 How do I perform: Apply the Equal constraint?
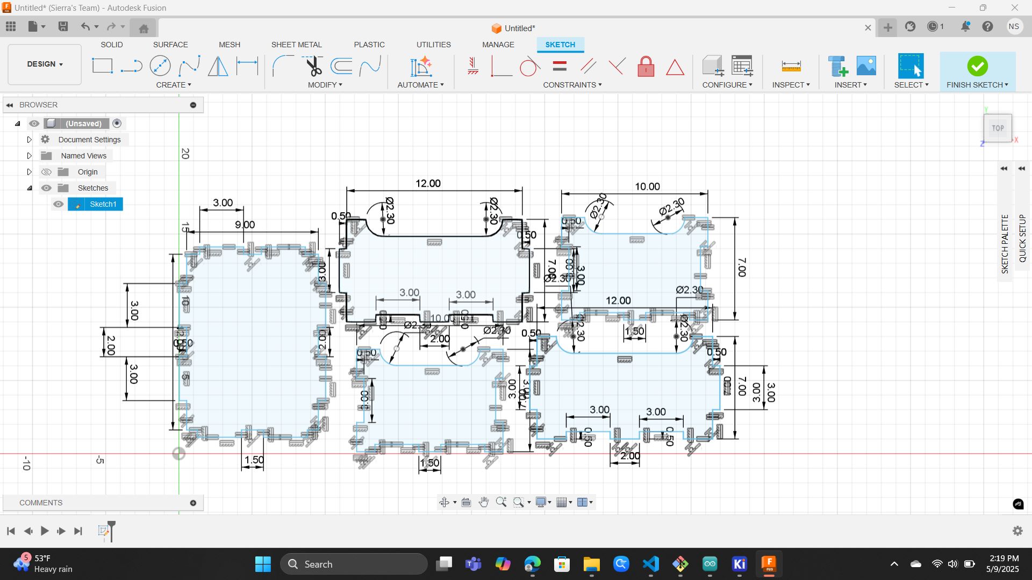[560, 66]
